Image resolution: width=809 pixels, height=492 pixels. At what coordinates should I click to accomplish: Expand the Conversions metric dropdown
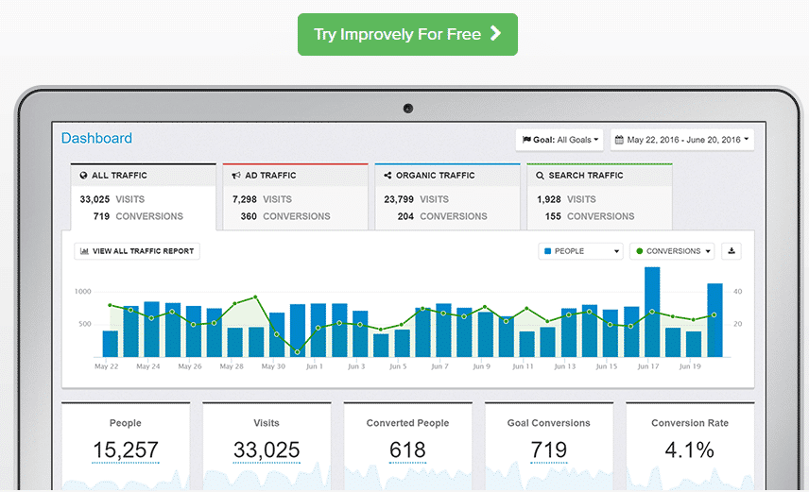(x=672, y=251)
